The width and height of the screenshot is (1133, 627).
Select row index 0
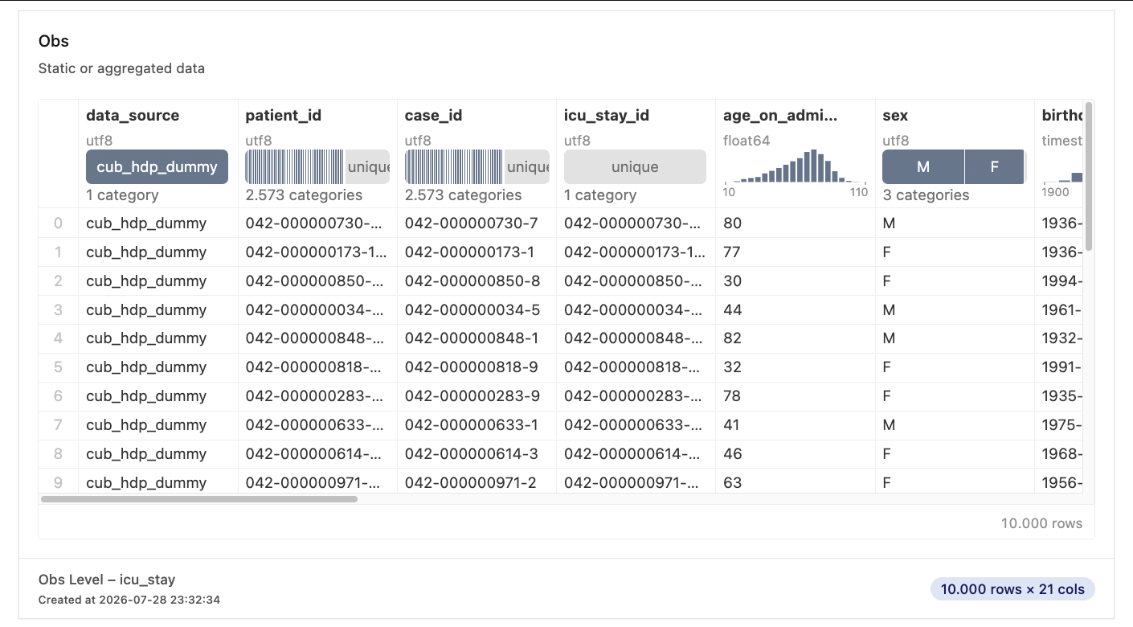coord(58,223)
